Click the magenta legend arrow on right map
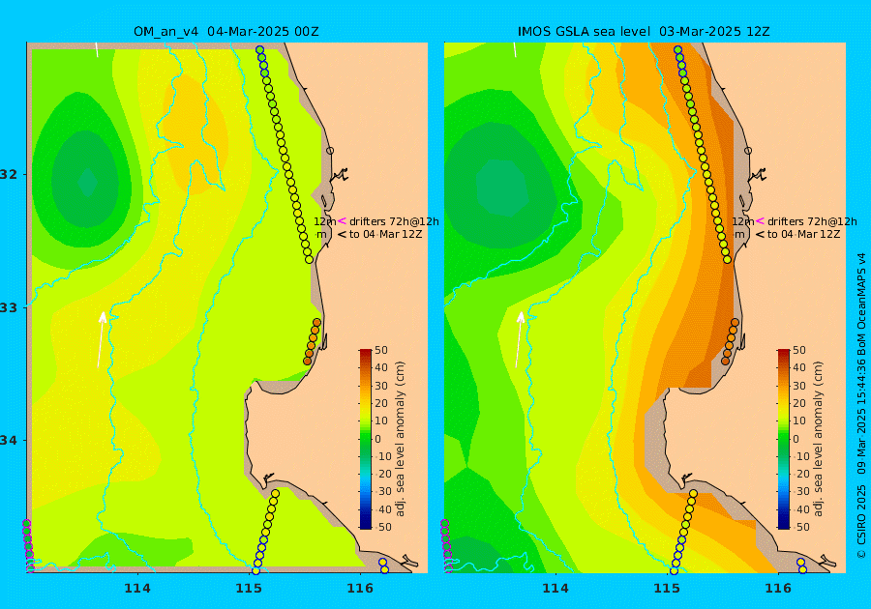 coord(760,220)
